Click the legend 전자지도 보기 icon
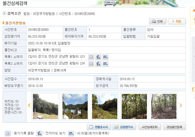The height and width of the screenshot is (137, 195). pyautogui.click(x=39, y=133)
